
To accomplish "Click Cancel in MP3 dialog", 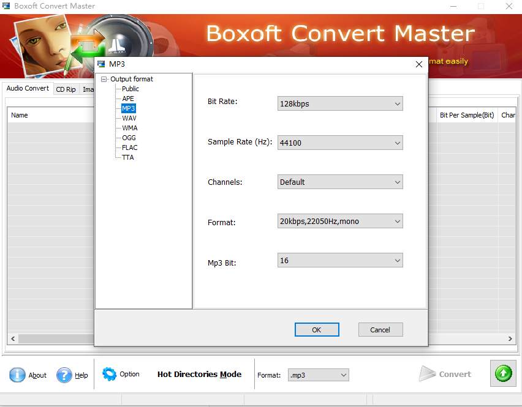I will (x=380, y=329).
